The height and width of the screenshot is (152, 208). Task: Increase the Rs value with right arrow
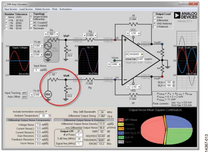57,34
